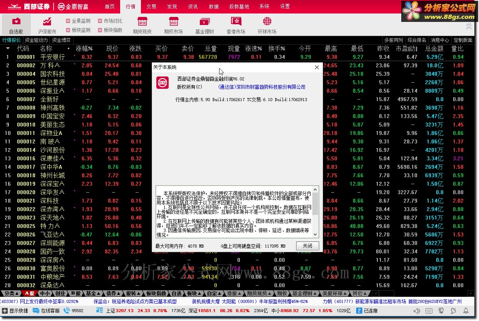Viewport: 479px width, 321px height.
Task: Open 板块监测 in the toolbar
Action: pos(78,30)
